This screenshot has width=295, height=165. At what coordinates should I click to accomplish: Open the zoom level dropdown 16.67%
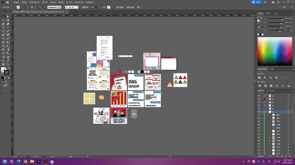[x=21, y=156]
